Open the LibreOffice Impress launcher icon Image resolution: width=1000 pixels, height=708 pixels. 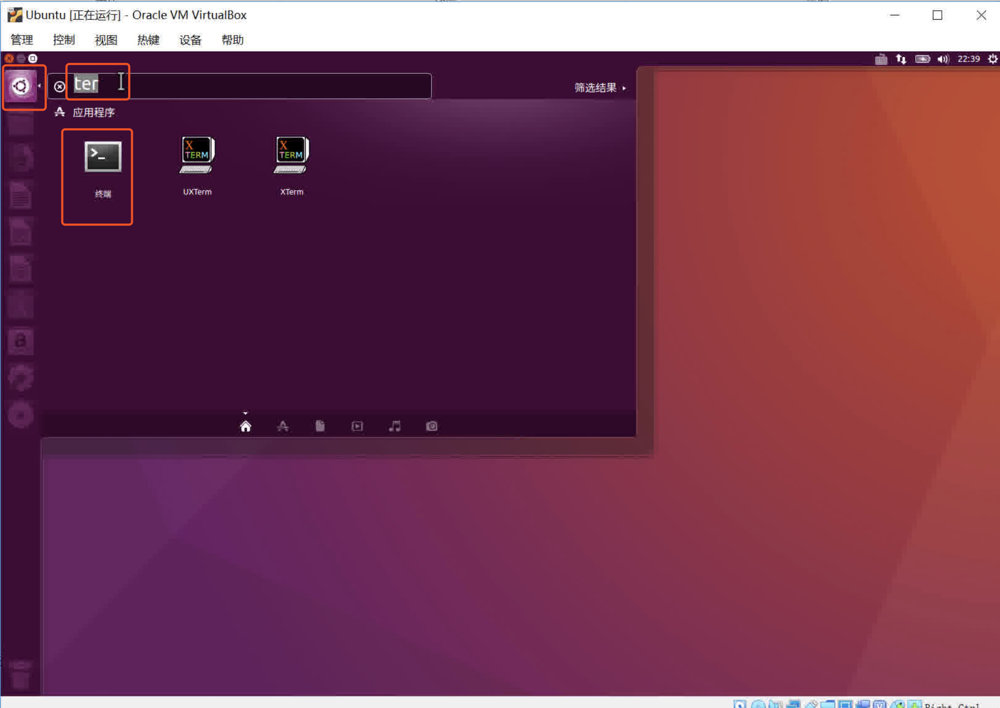[20, 268]
